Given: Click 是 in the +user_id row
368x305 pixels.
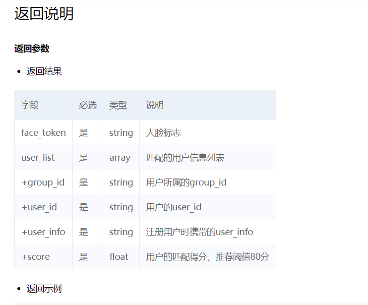Looking at the screenshot, I should click(83, 207).
